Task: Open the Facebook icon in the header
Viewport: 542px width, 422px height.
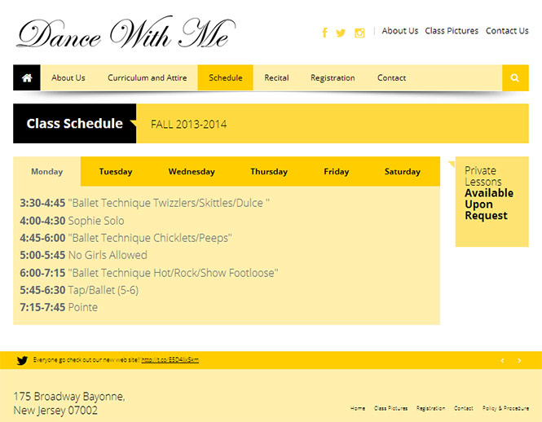Action: click(324, 33)
